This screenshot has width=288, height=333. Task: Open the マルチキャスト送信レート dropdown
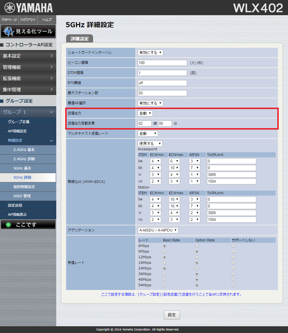point(148,133)
